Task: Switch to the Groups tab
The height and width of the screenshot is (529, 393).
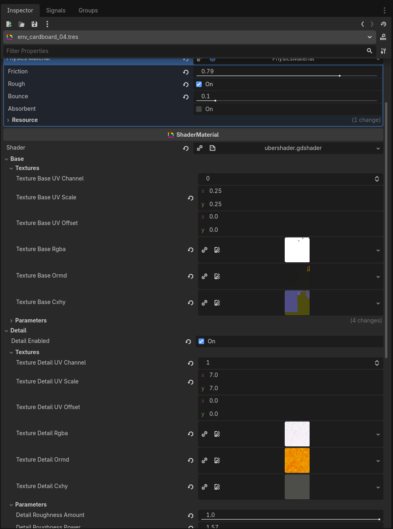Action: [88, 10]
